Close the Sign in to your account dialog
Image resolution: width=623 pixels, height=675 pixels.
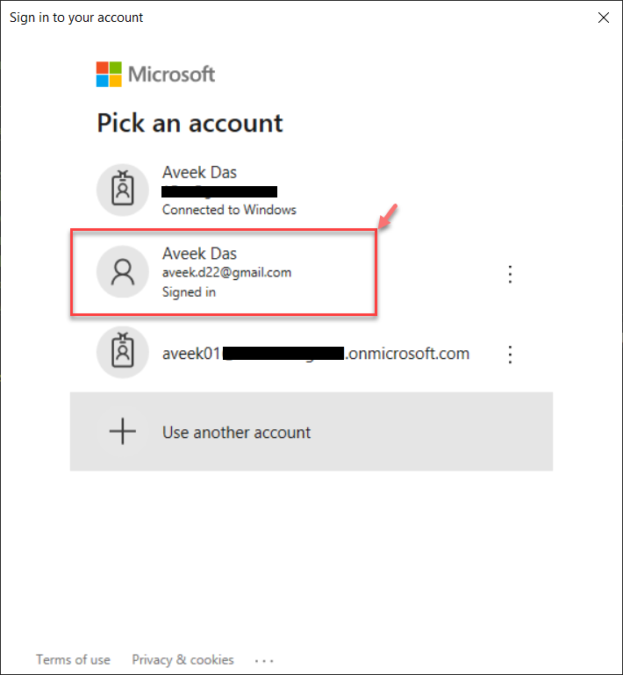[603, 18]
